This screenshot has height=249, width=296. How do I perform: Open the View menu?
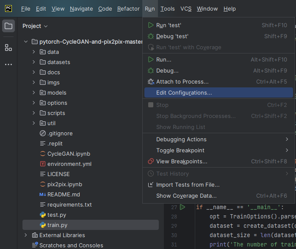tap(58, 9)
